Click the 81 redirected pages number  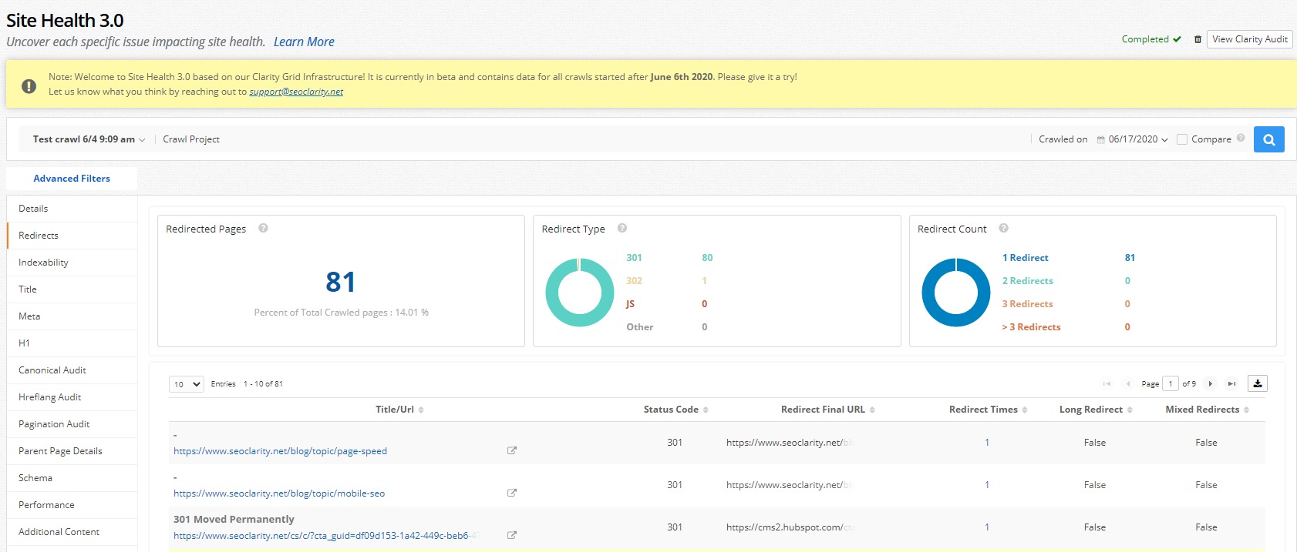341,282
